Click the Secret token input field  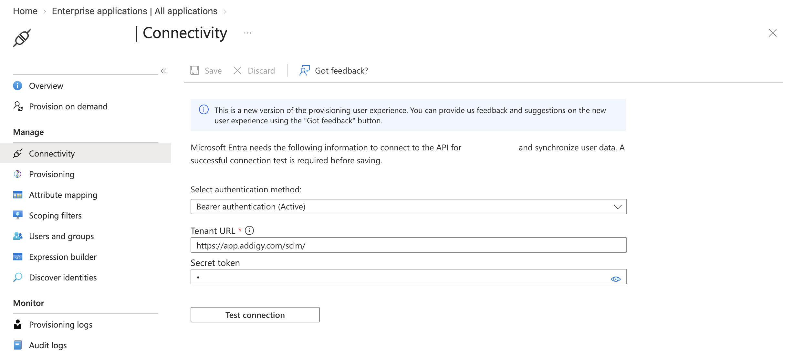(x=409, y=277)
